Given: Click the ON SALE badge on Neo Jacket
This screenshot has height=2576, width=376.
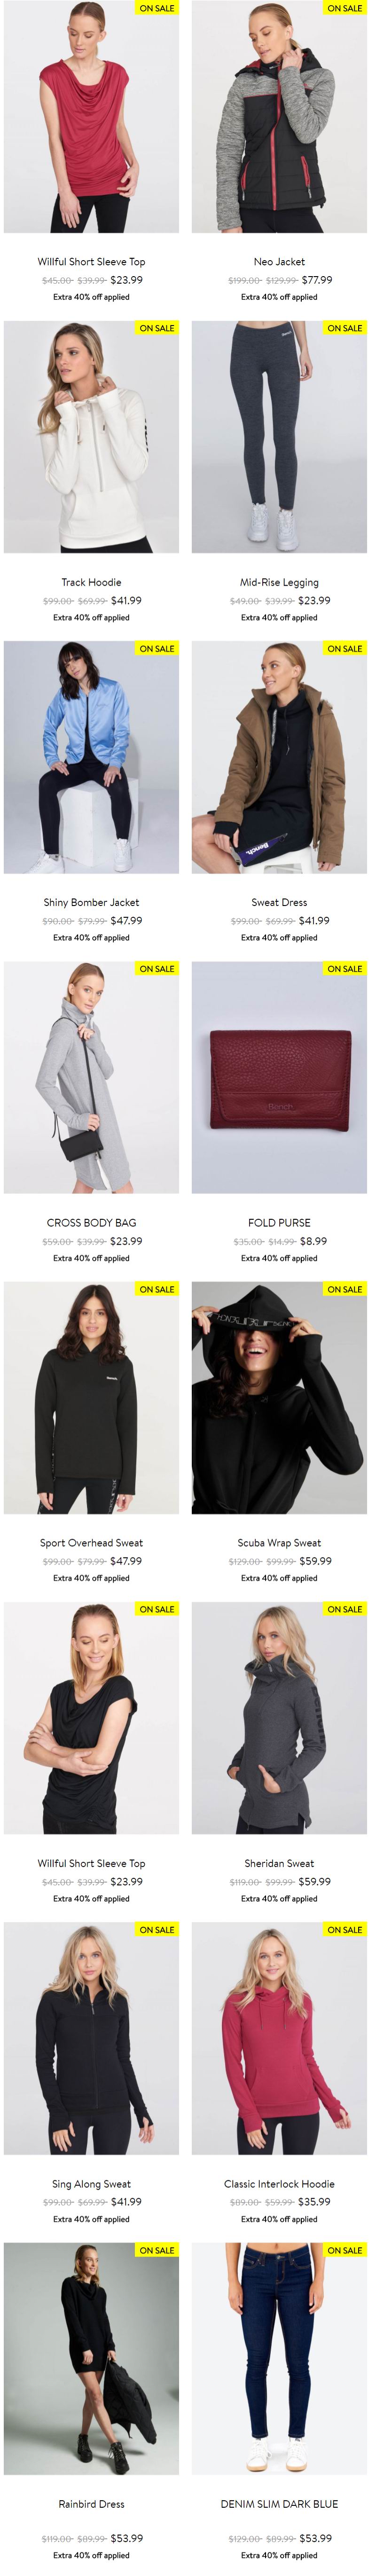Looking at the screenshot, I should click(x=345, y=8).
